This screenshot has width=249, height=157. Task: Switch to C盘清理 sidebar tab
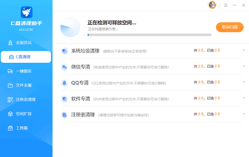point(26,57)
